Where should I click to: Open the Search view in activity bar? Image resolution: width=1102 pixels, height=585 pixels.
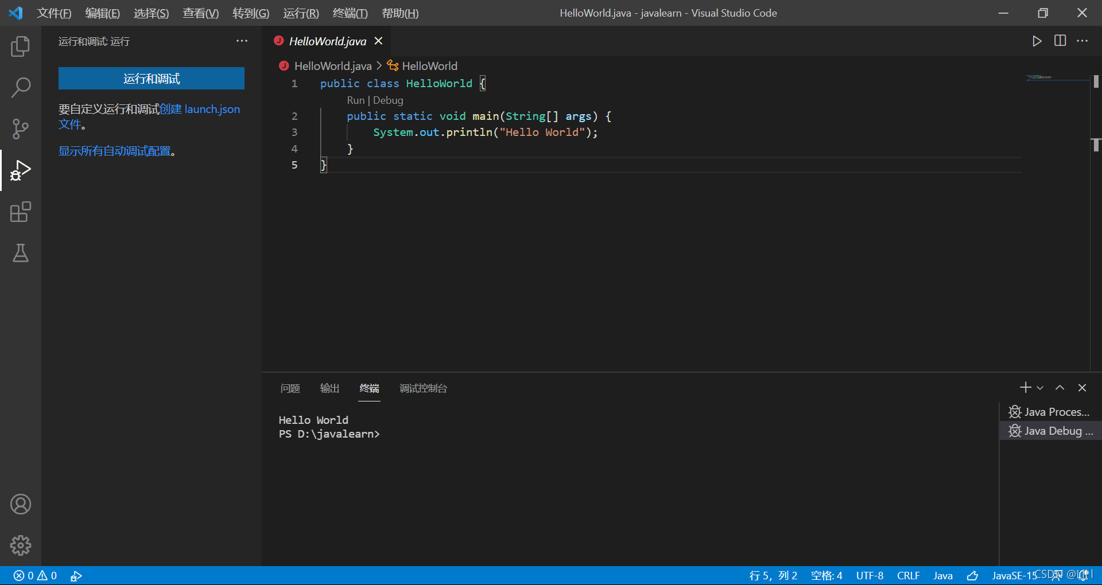21,88
